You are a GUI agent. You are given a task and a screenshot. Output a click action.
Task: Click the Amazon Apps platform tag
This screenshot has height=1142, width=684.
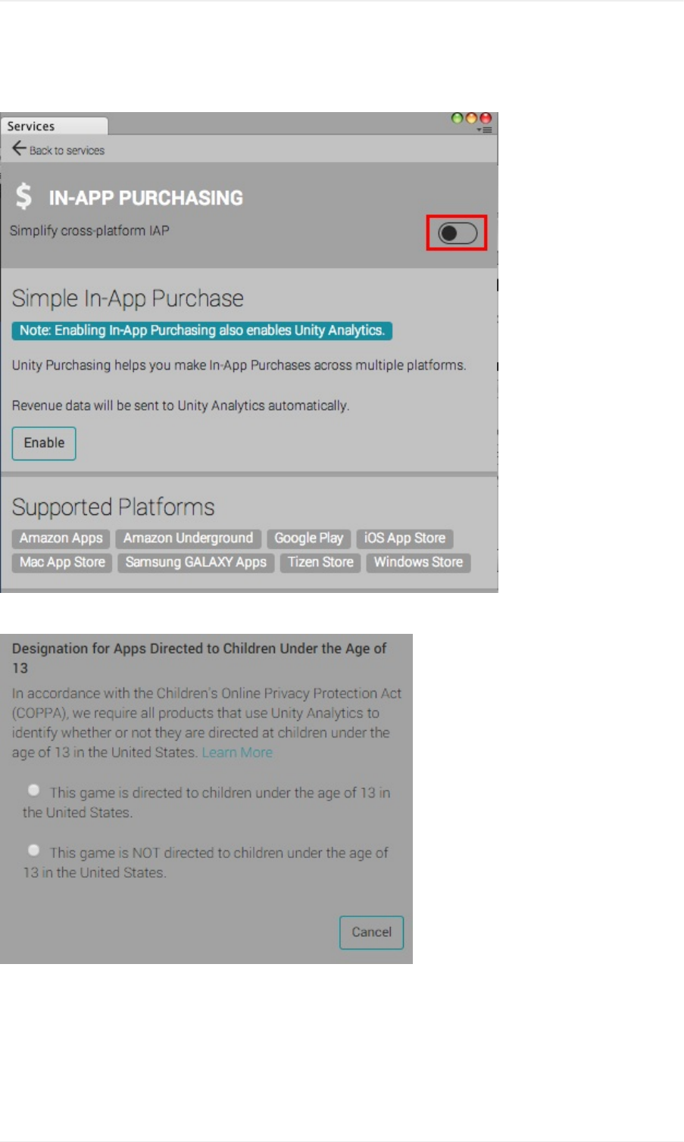click(61, 538)
